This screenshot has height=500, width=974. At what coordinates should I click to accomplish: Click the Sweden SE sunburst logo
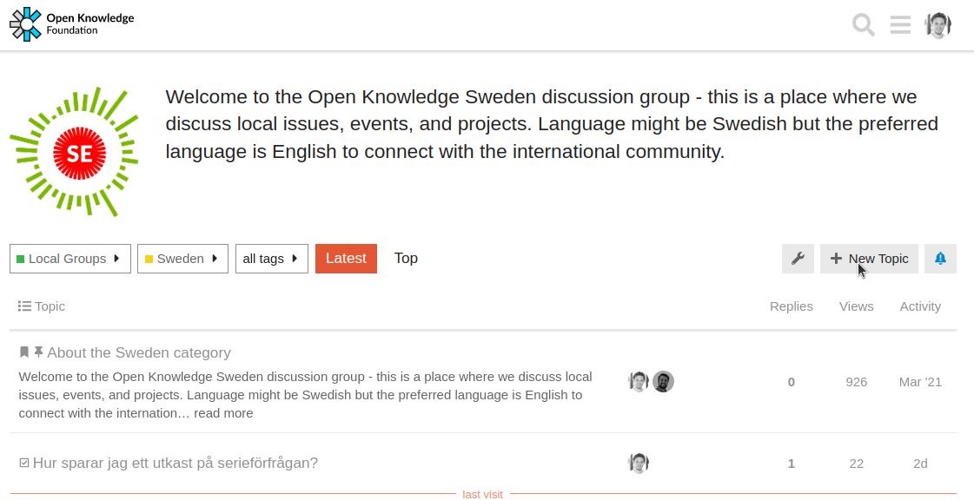tap(74, 152)
